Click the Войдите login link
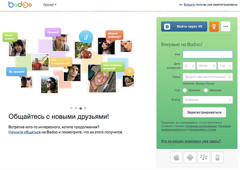This screenshot has height=170, width=240. coord(189,5)
